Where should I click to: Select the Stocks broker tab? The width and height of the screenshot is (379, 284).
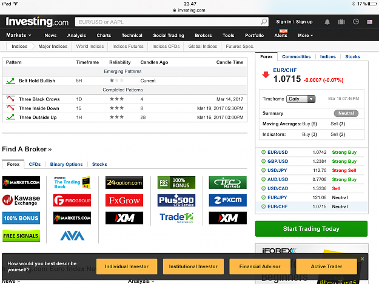tap(99, 164)
